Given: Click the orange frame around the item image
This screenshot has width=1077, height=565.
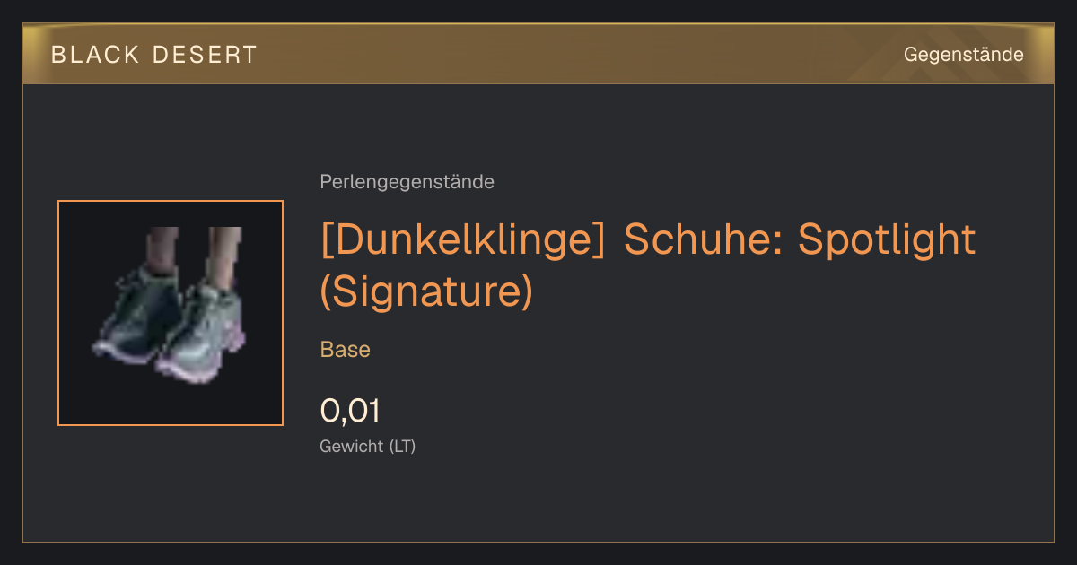Looking at the screenshot, I should (x=171, y=202).
